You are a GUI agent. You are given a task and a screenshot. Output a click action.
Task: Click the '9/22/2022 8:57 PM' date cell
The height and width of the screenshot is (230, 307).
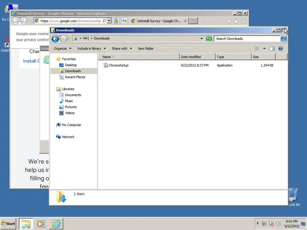[x=195, y=65]
